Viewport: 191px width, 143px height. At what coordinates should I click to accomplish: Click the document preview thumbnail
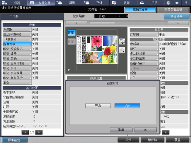(x=97, y=50)
